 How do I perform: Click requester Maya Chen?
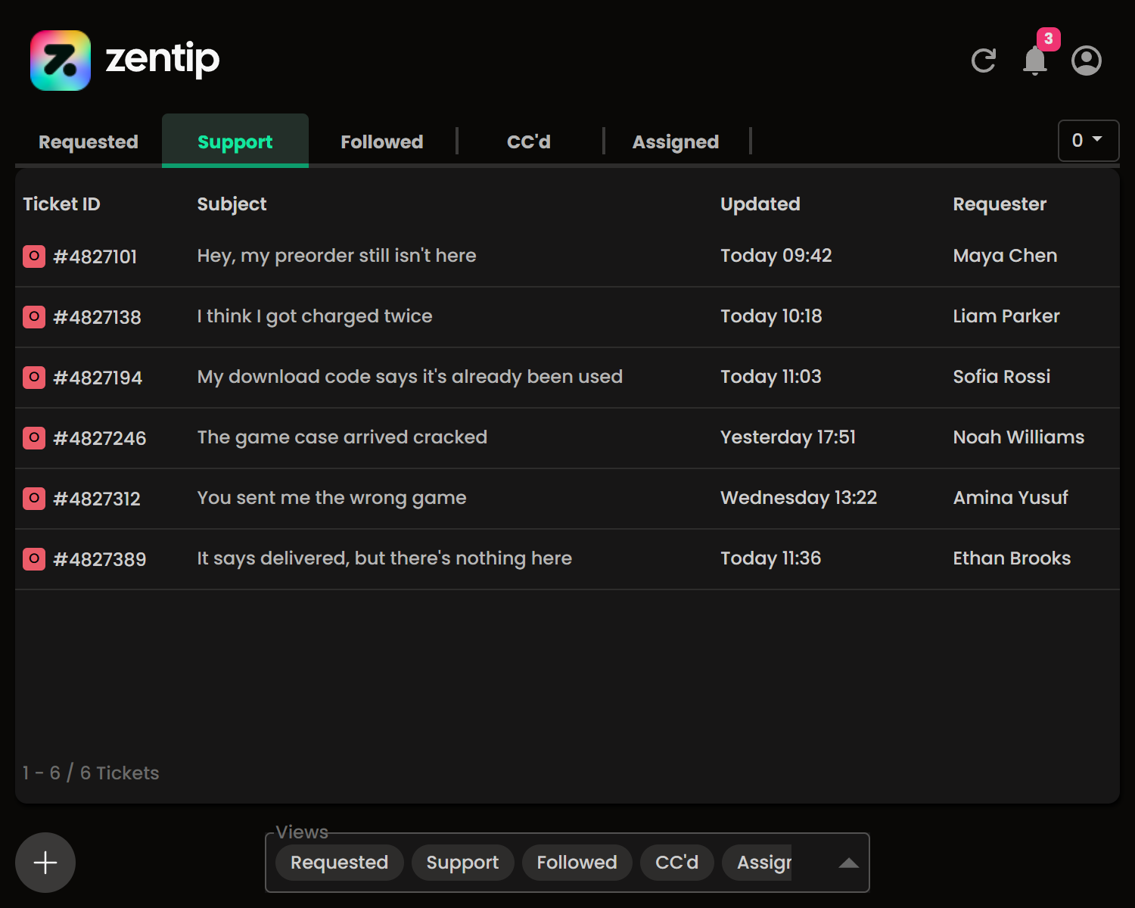(1005, 256)
